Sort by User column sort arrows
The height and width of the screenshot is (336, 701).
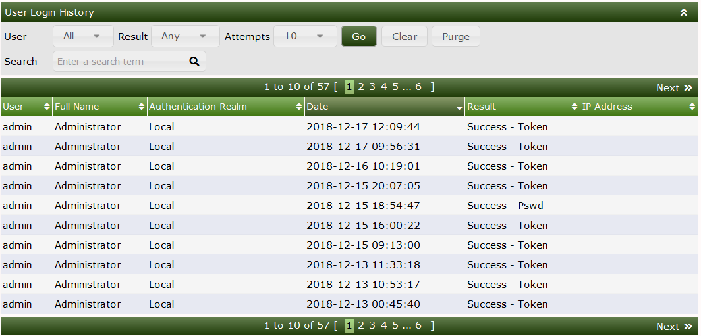pyautogui.click(x=47, y=107)
